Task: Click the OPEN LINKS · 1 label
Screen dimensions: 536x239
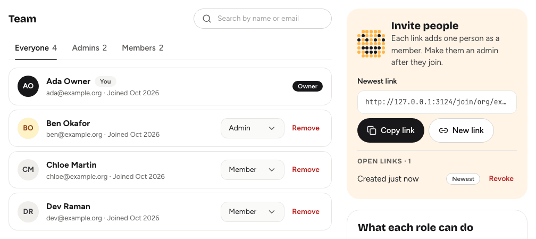Action: (384, 161)
